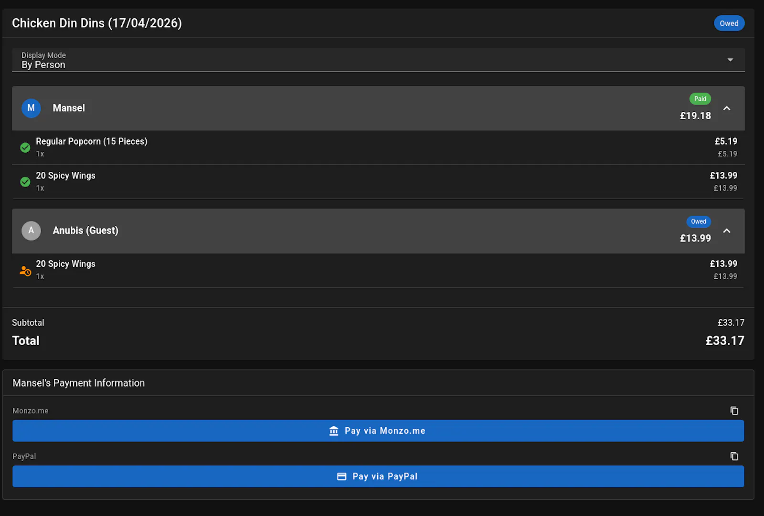Copy the Monzo.me link
The image size is (764, 516).
point(734,411)
